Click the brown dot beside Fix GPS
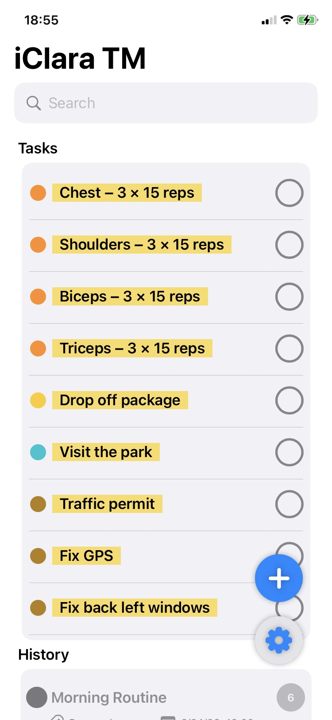 [38, 556]
